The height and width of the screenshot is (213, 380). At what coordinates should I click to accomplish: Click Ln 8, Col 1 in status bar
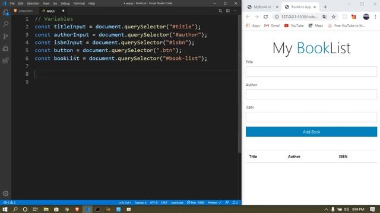click(125, 202)
